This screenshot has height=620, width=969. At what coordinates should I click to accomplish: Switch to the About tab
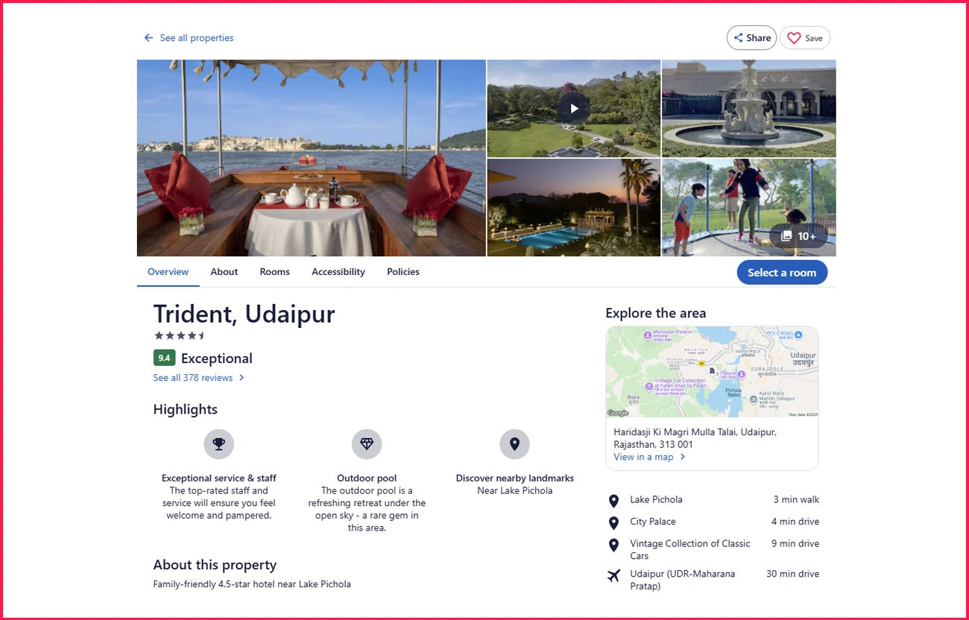[224, 272]
